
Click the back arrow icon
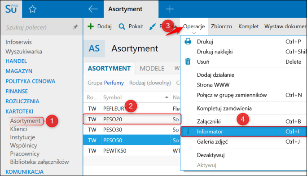click(x=93, y=9)
